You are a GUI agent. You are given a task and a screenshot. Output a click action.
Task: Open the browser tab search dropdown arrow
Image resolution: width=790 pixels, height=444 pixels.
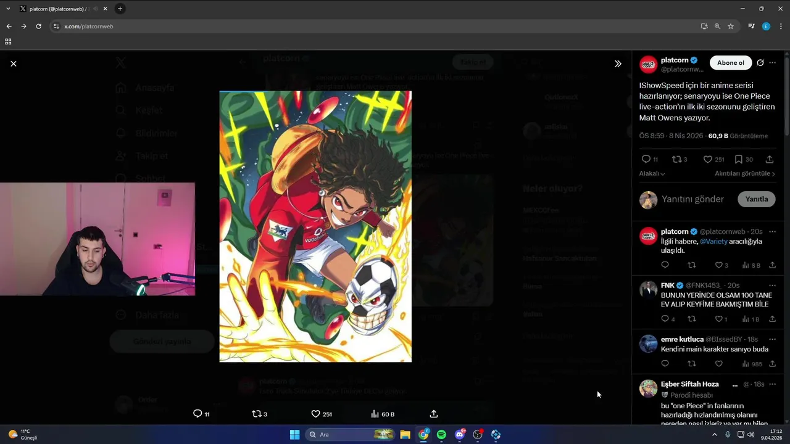7,9
